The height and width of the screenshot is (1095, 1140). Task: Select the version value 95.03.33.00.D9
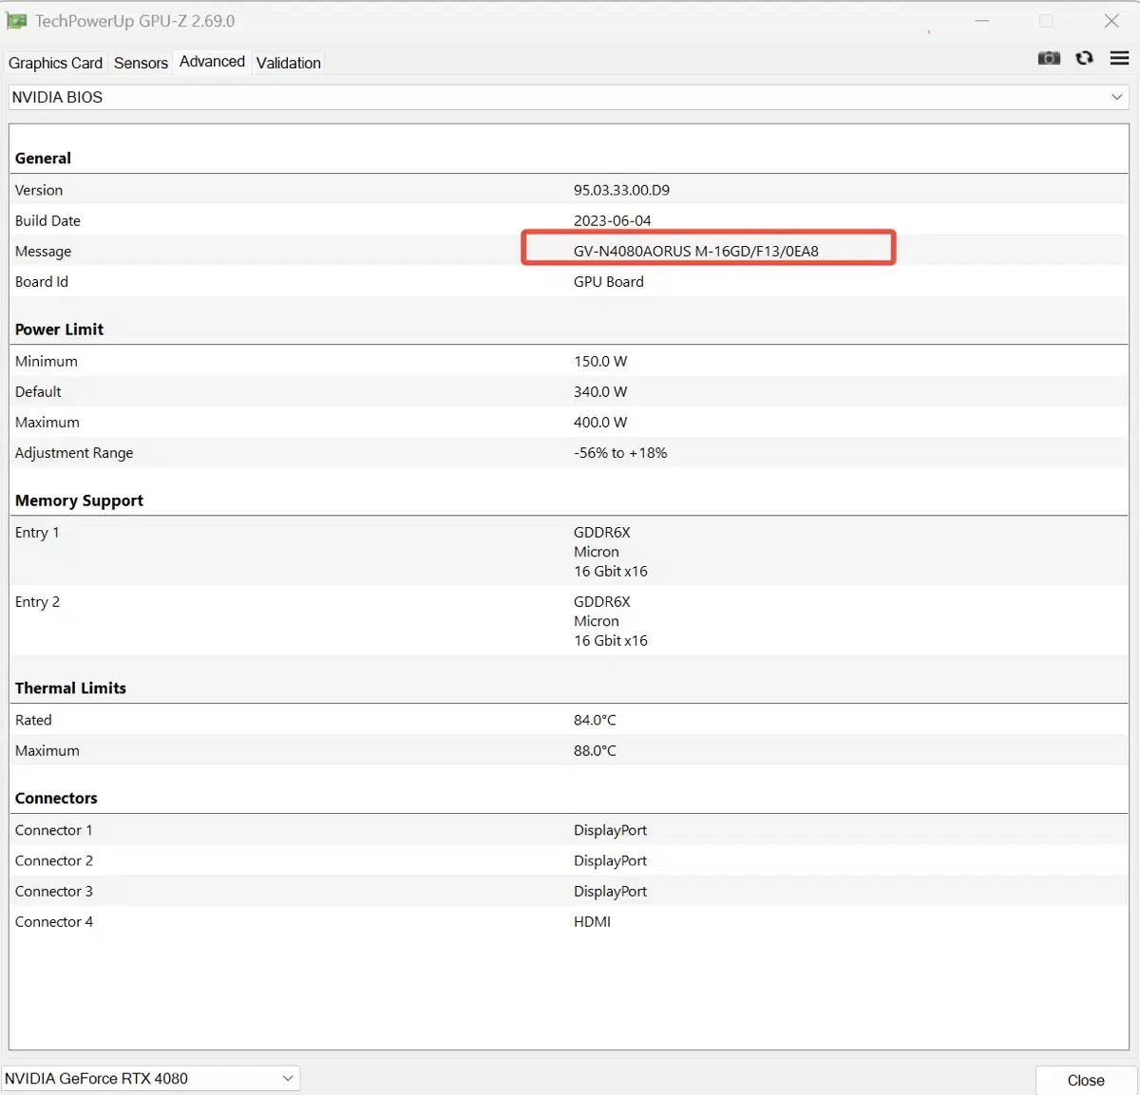[621, 190]
